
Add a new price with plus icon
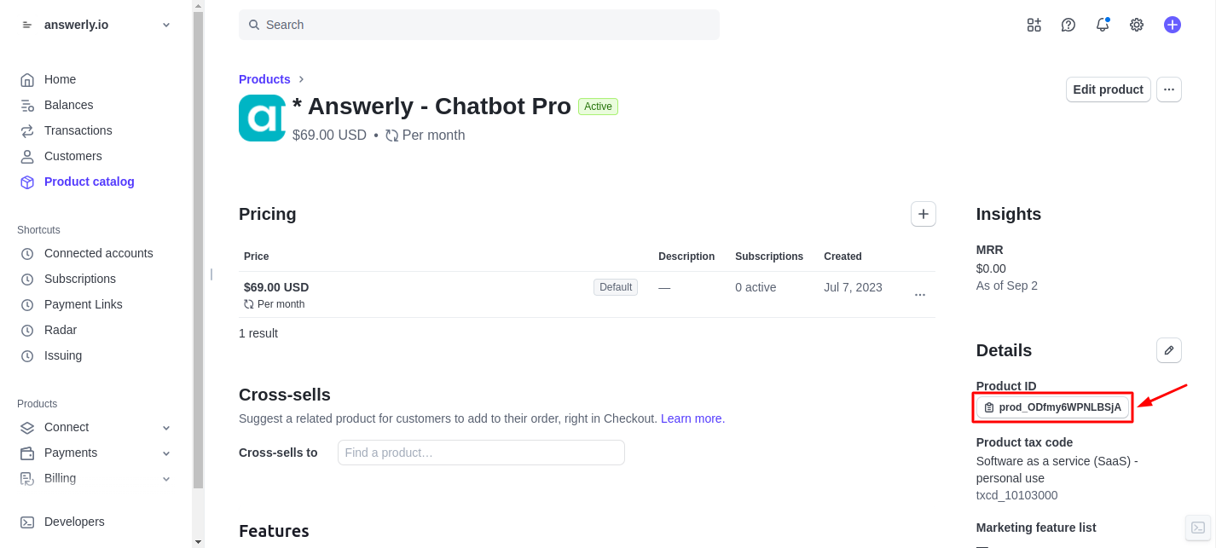(x=924, y=214)
